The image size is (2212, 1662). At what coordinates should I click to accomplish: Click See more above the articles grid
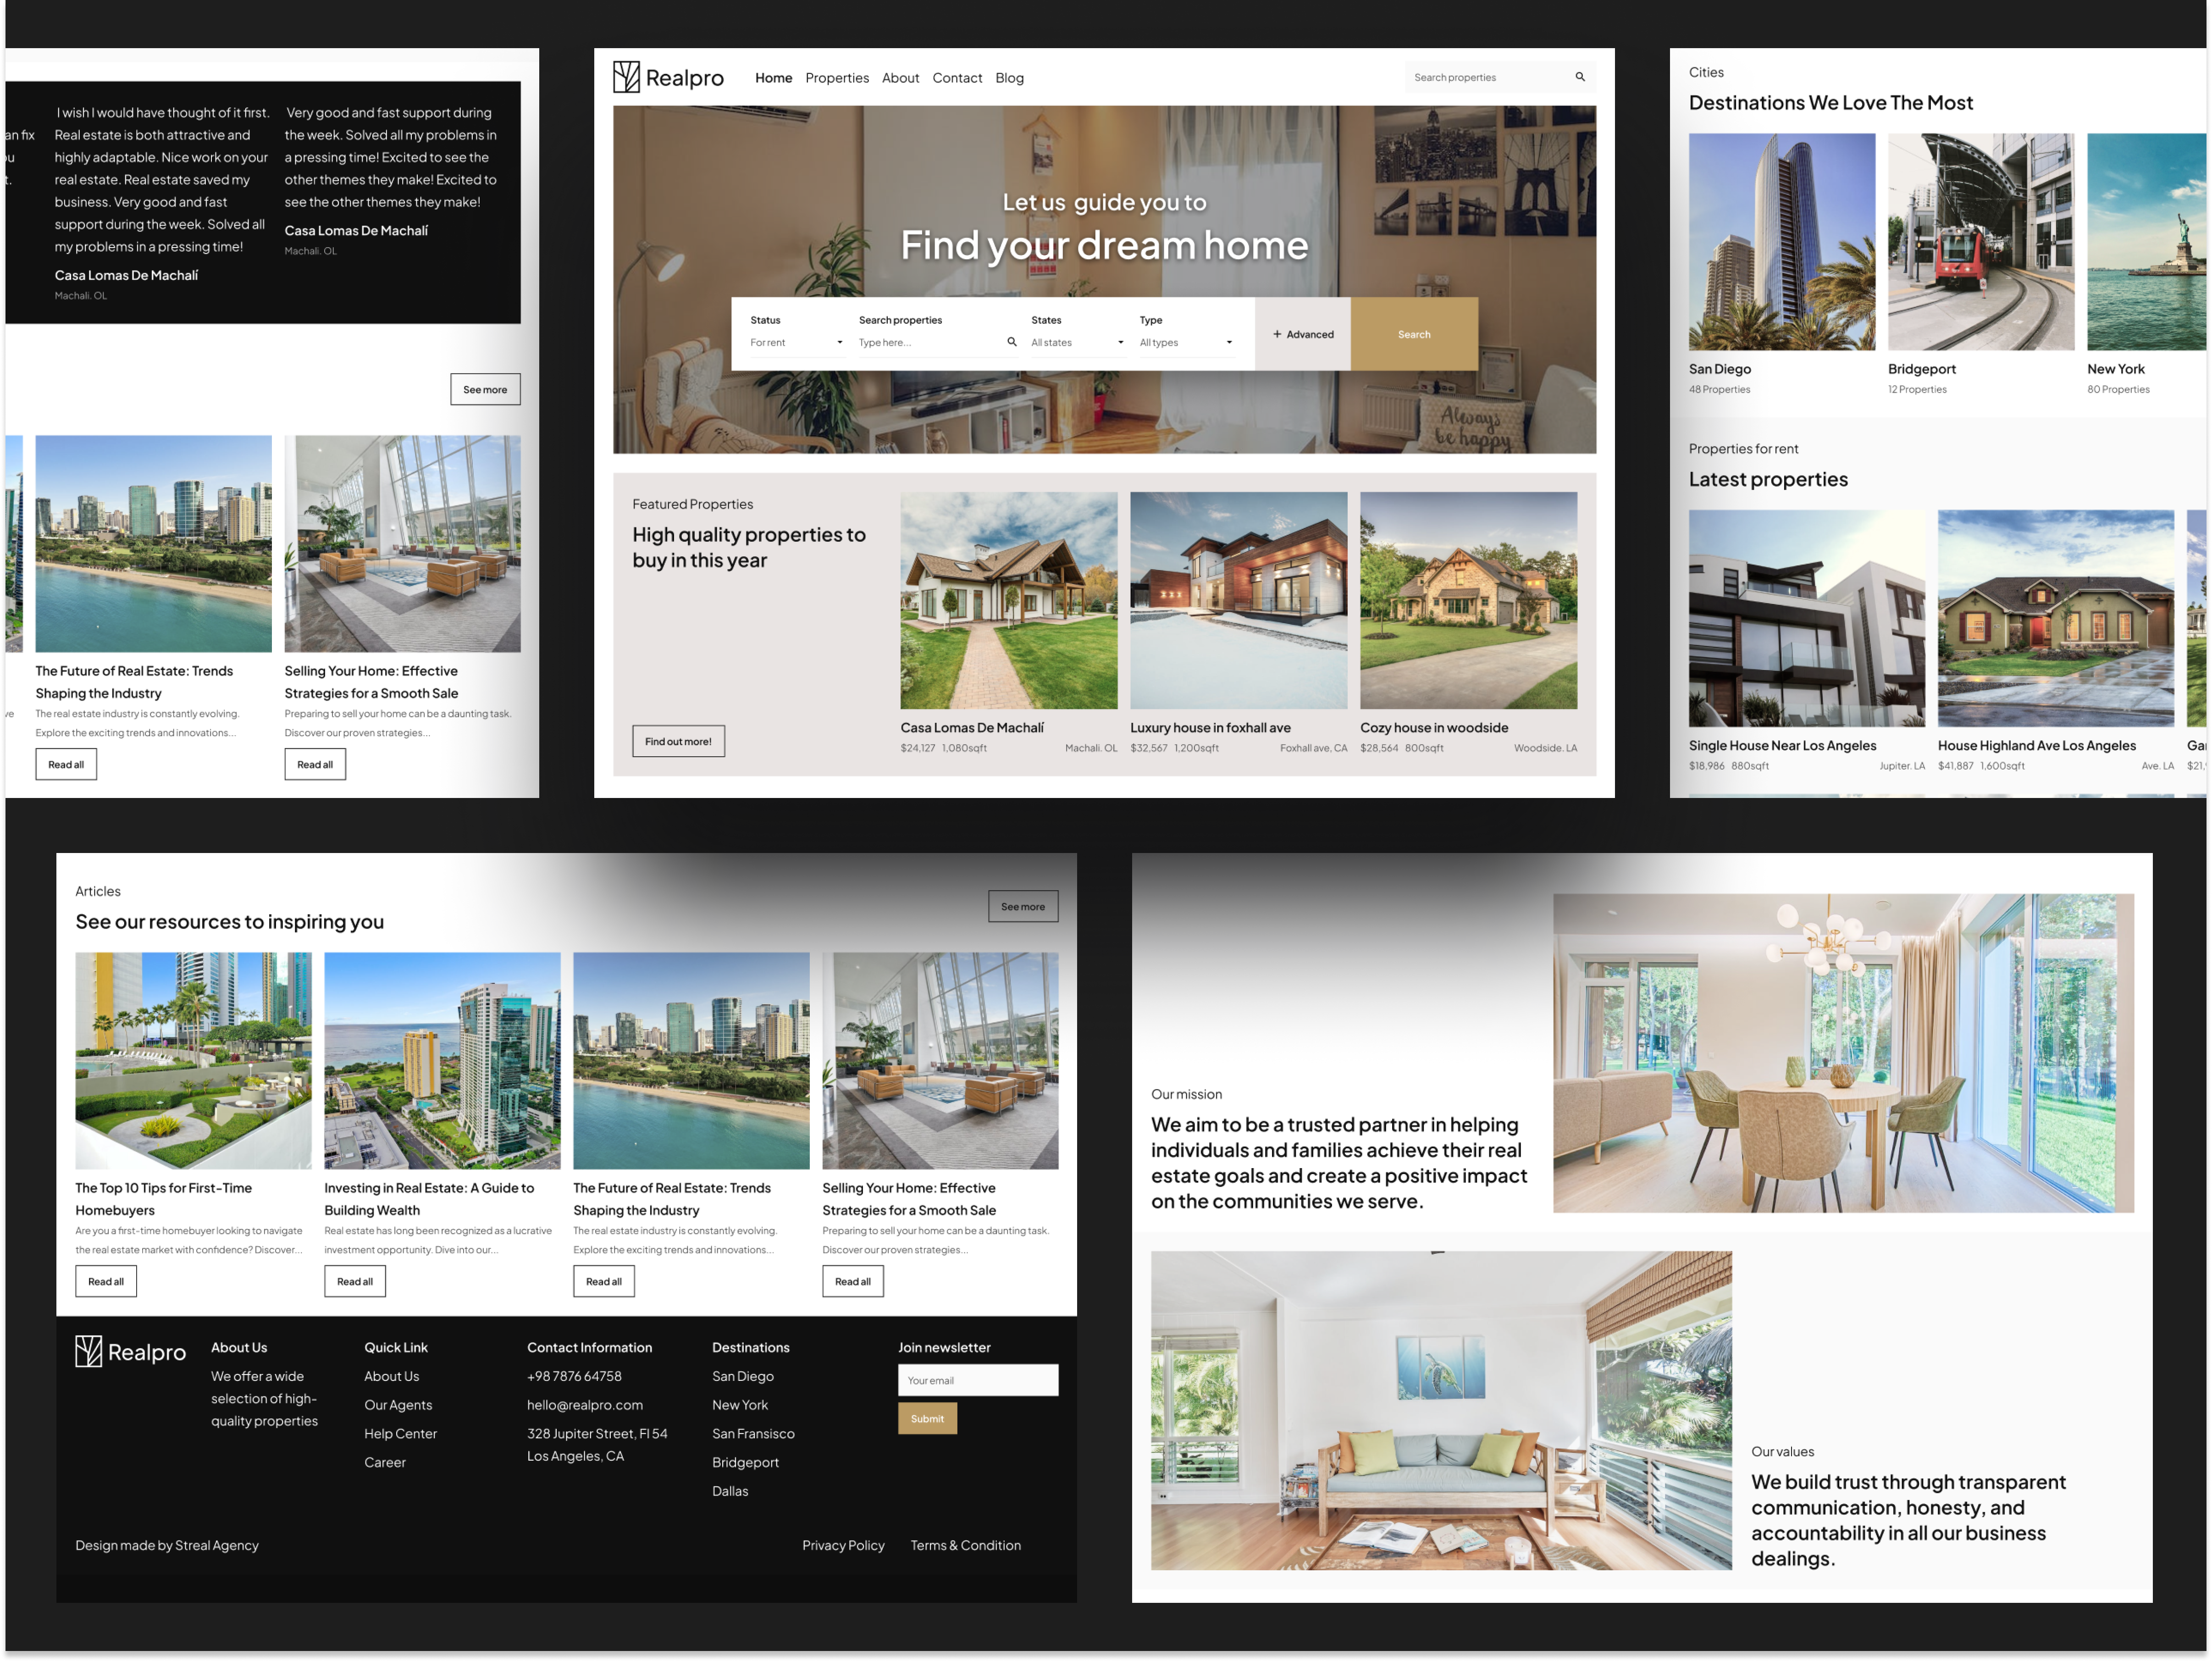(1022, 906)
